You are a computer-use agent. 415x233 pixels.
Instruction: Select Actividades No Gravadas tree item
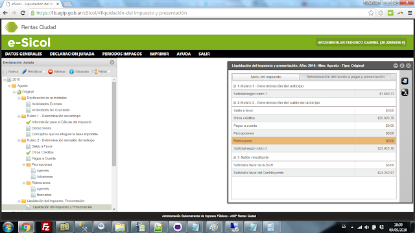(x=51, y=110)
